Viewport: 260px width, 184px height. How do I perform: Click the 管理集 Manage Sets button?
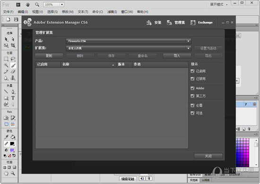176,23
